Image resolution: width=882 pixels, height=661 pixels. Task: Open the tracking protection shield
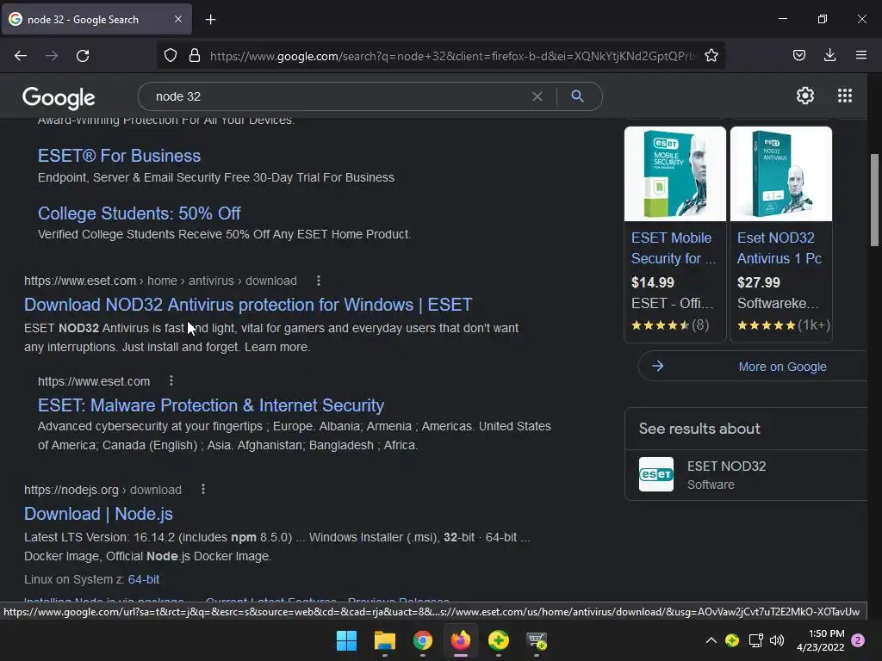(171, 56)
